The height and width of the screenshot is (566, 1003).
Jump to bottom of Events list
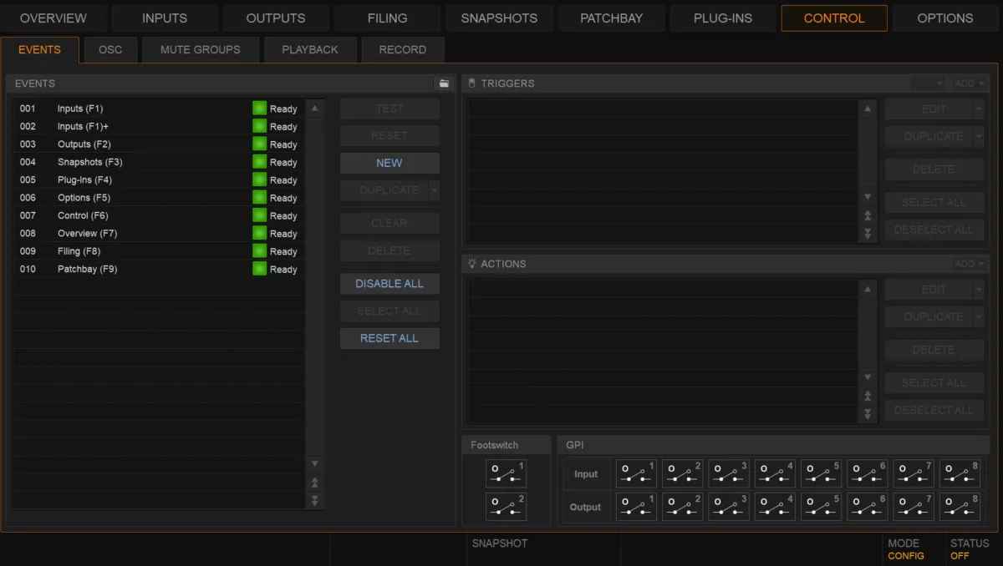[314, 500]
